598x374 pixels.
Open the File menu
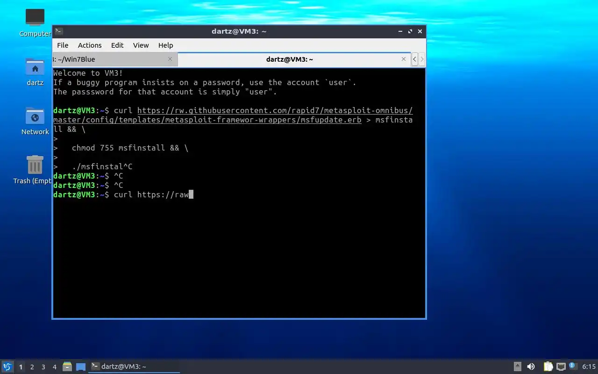63,45
